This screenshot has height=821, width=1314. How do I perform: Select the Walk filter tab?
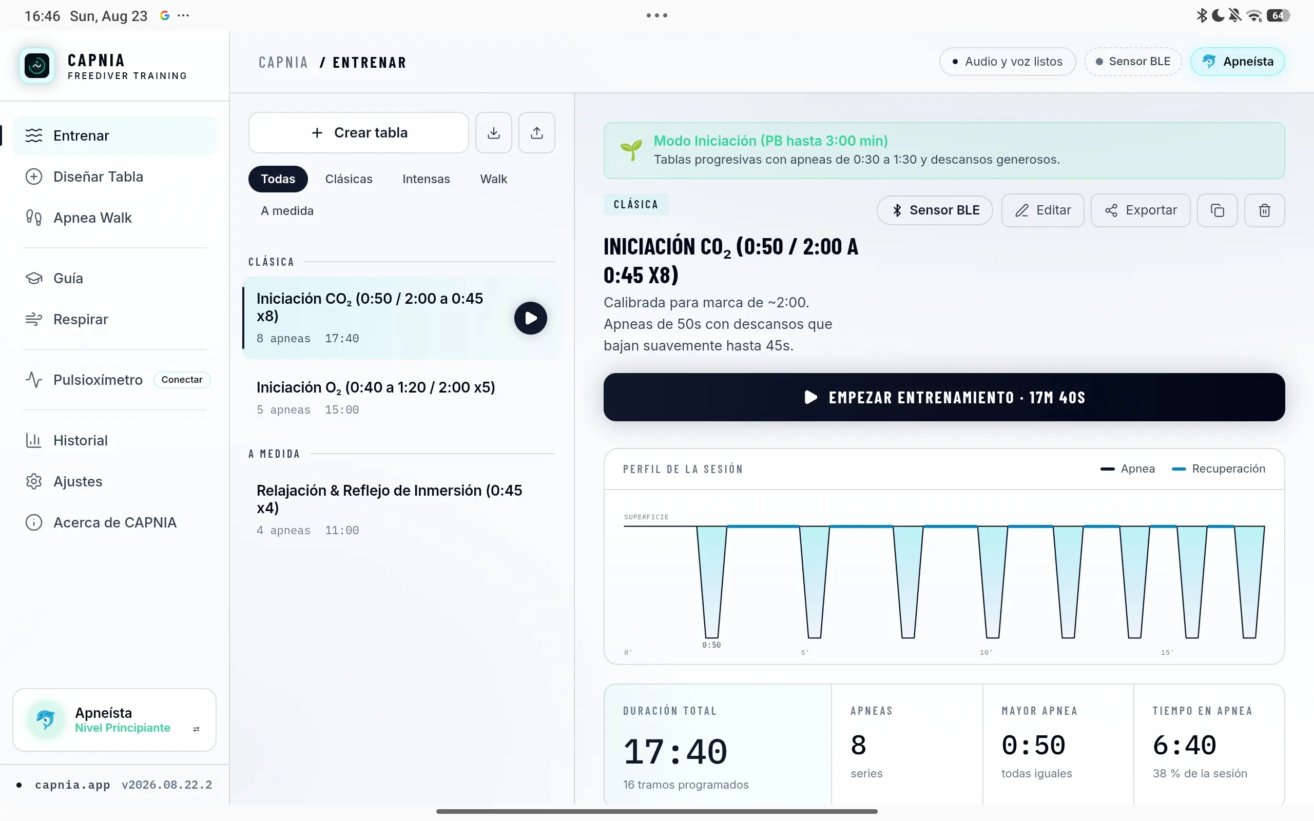(x=494, y=179)
